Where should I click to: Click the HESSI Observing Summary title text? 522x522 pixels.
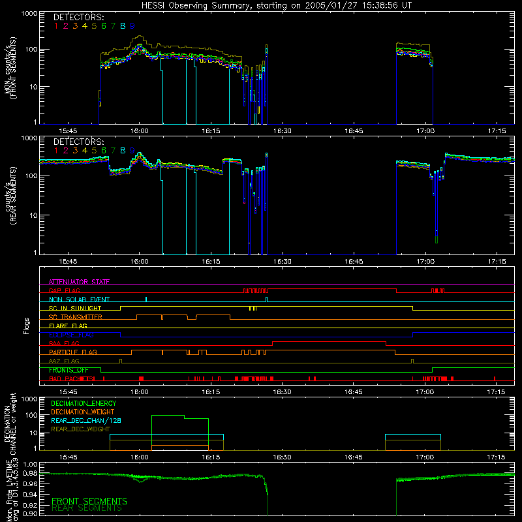coord(276,5)
